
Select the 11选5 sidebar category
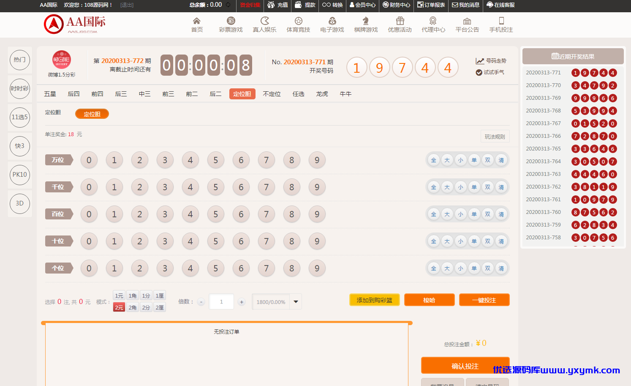tap(20, 117)
